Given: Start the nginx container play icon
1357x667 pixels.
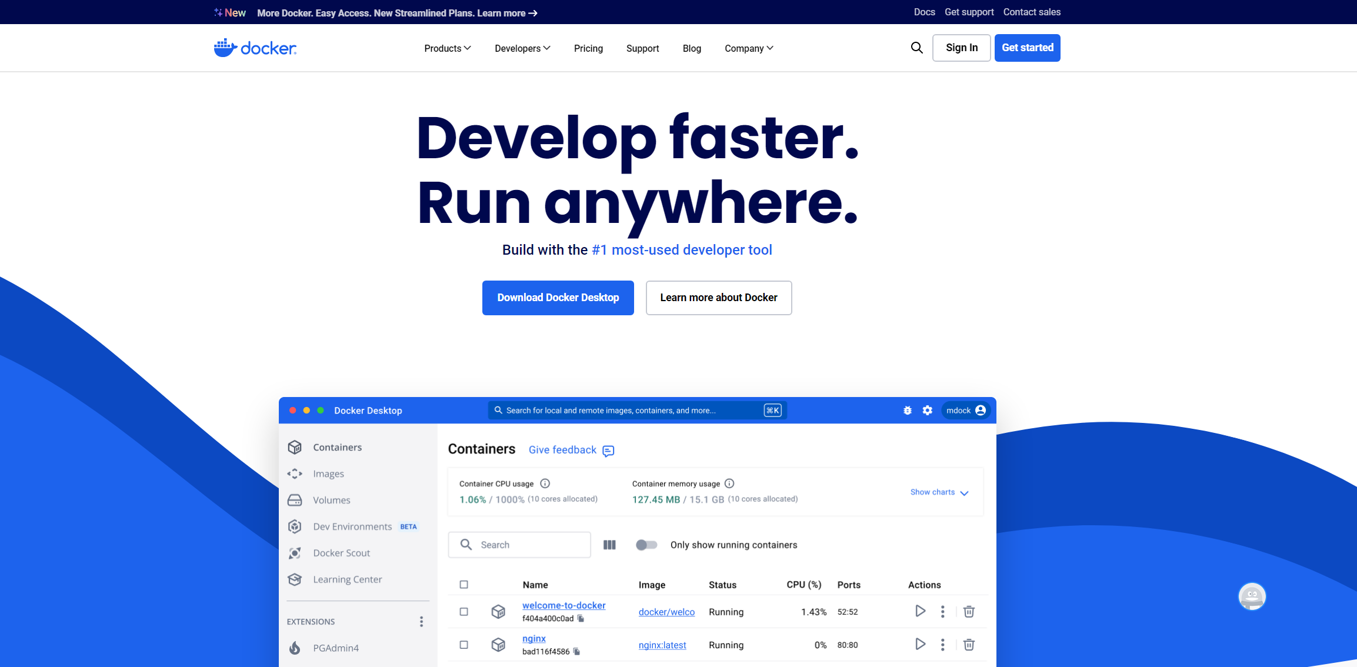Looking at the screenshot, I should pos(920,644).
